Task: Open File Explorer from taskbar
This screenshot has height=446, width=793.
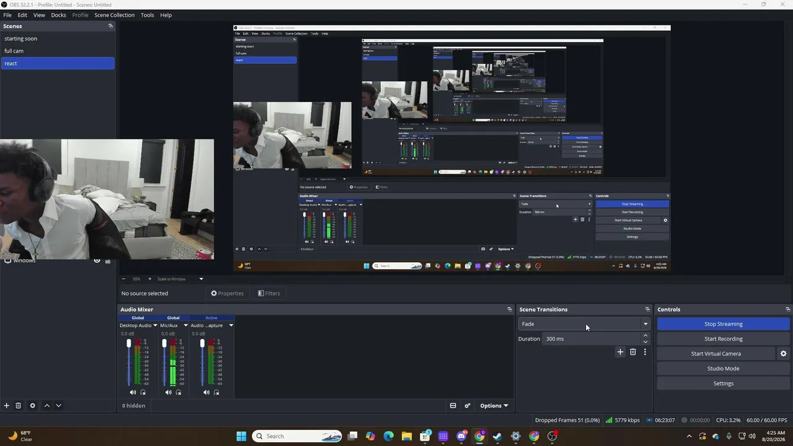Action: 406,436
